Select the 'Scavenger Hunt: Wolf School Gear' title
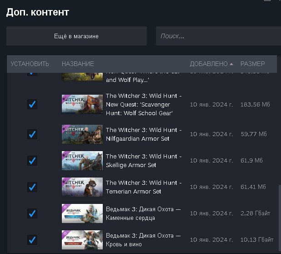Viewport: 281px width, 254px height. 144,104
